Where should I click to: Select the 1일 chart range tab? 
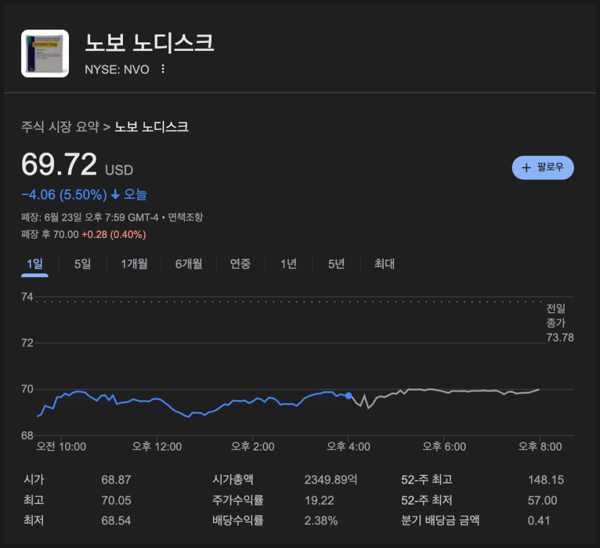click(x=35, y=264)
